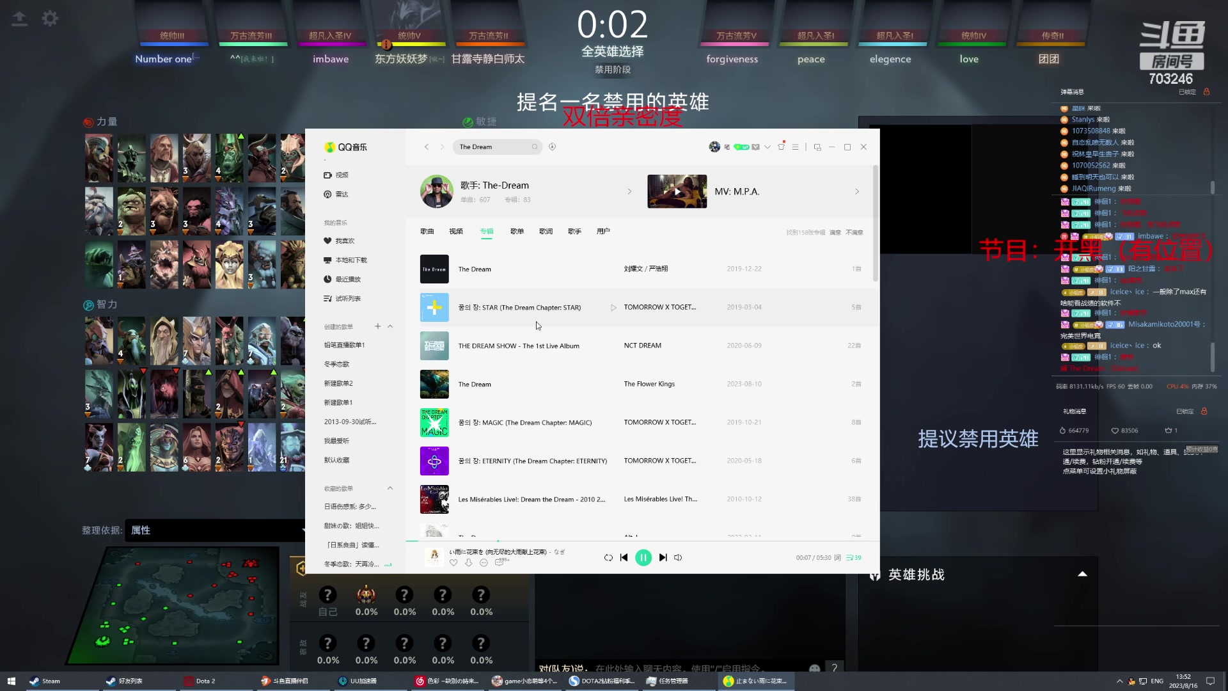This screenshot has width=1228, height=691.
Task: Open the 我最爱听 playlist
Action: pyautogui.click(x=336, y=441)
